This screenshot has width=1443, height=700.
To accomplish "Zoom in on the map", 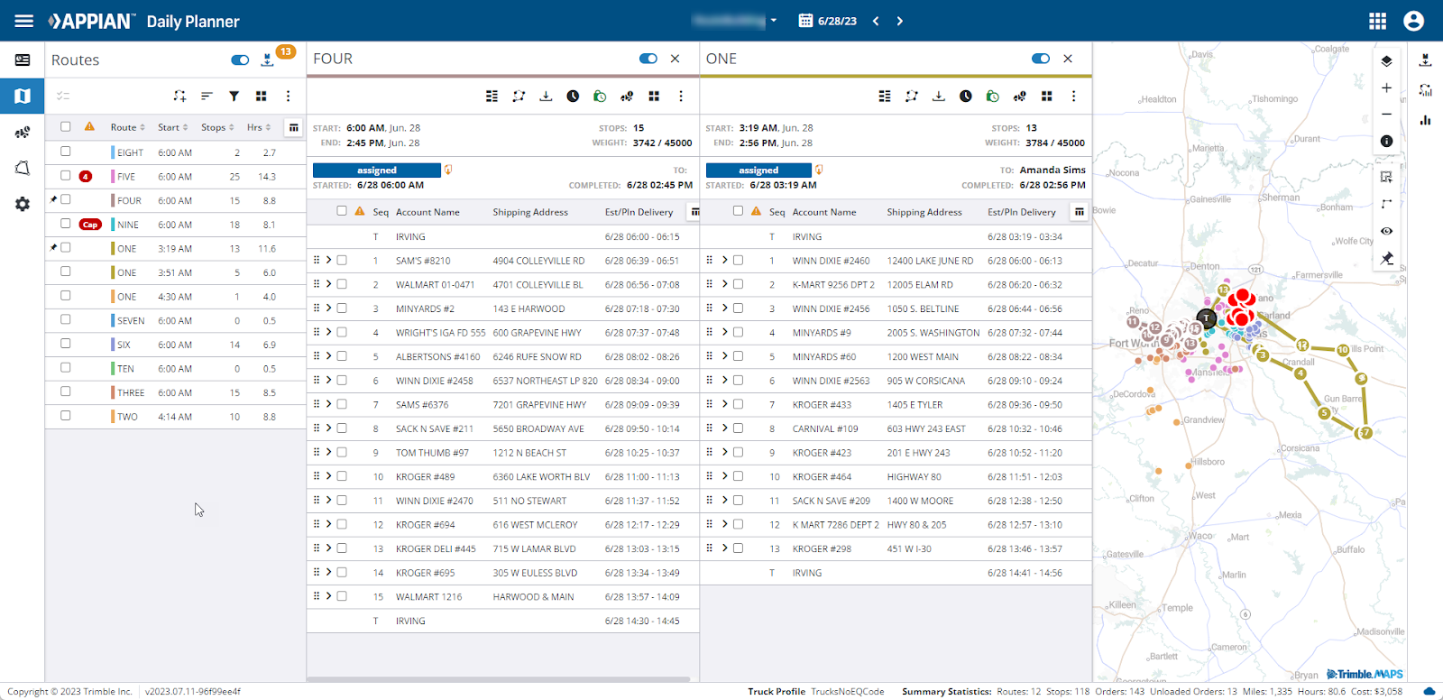I will [x=1386, y=87].
